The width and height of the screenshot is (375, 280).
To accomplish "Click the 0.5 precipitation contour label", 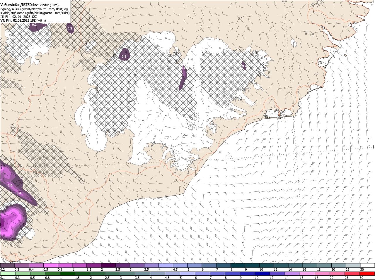I will point(10,185).
